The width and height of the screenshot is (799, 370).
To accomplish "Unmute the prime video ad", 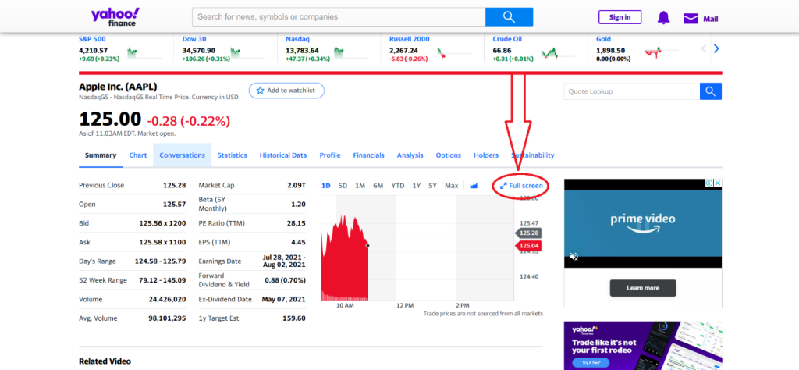I will point(574,256).
